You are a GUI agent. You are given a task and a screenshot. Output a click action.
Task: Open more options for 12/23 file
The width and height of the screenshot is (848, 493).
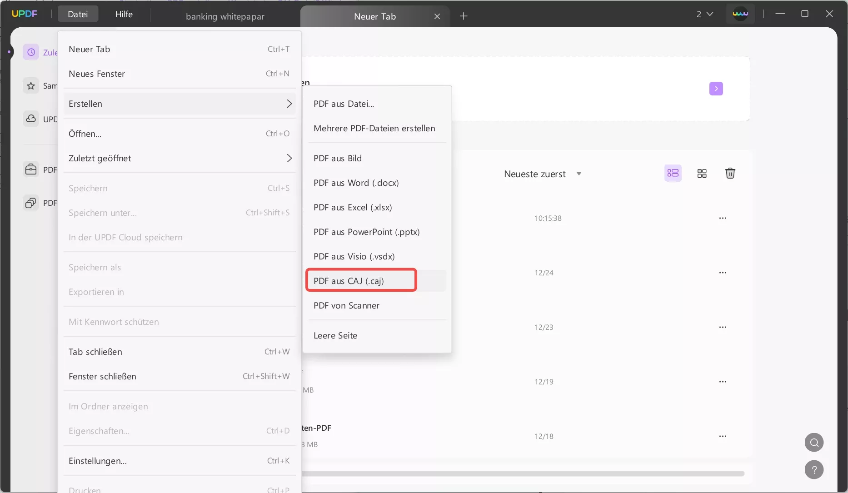point(723,327)
